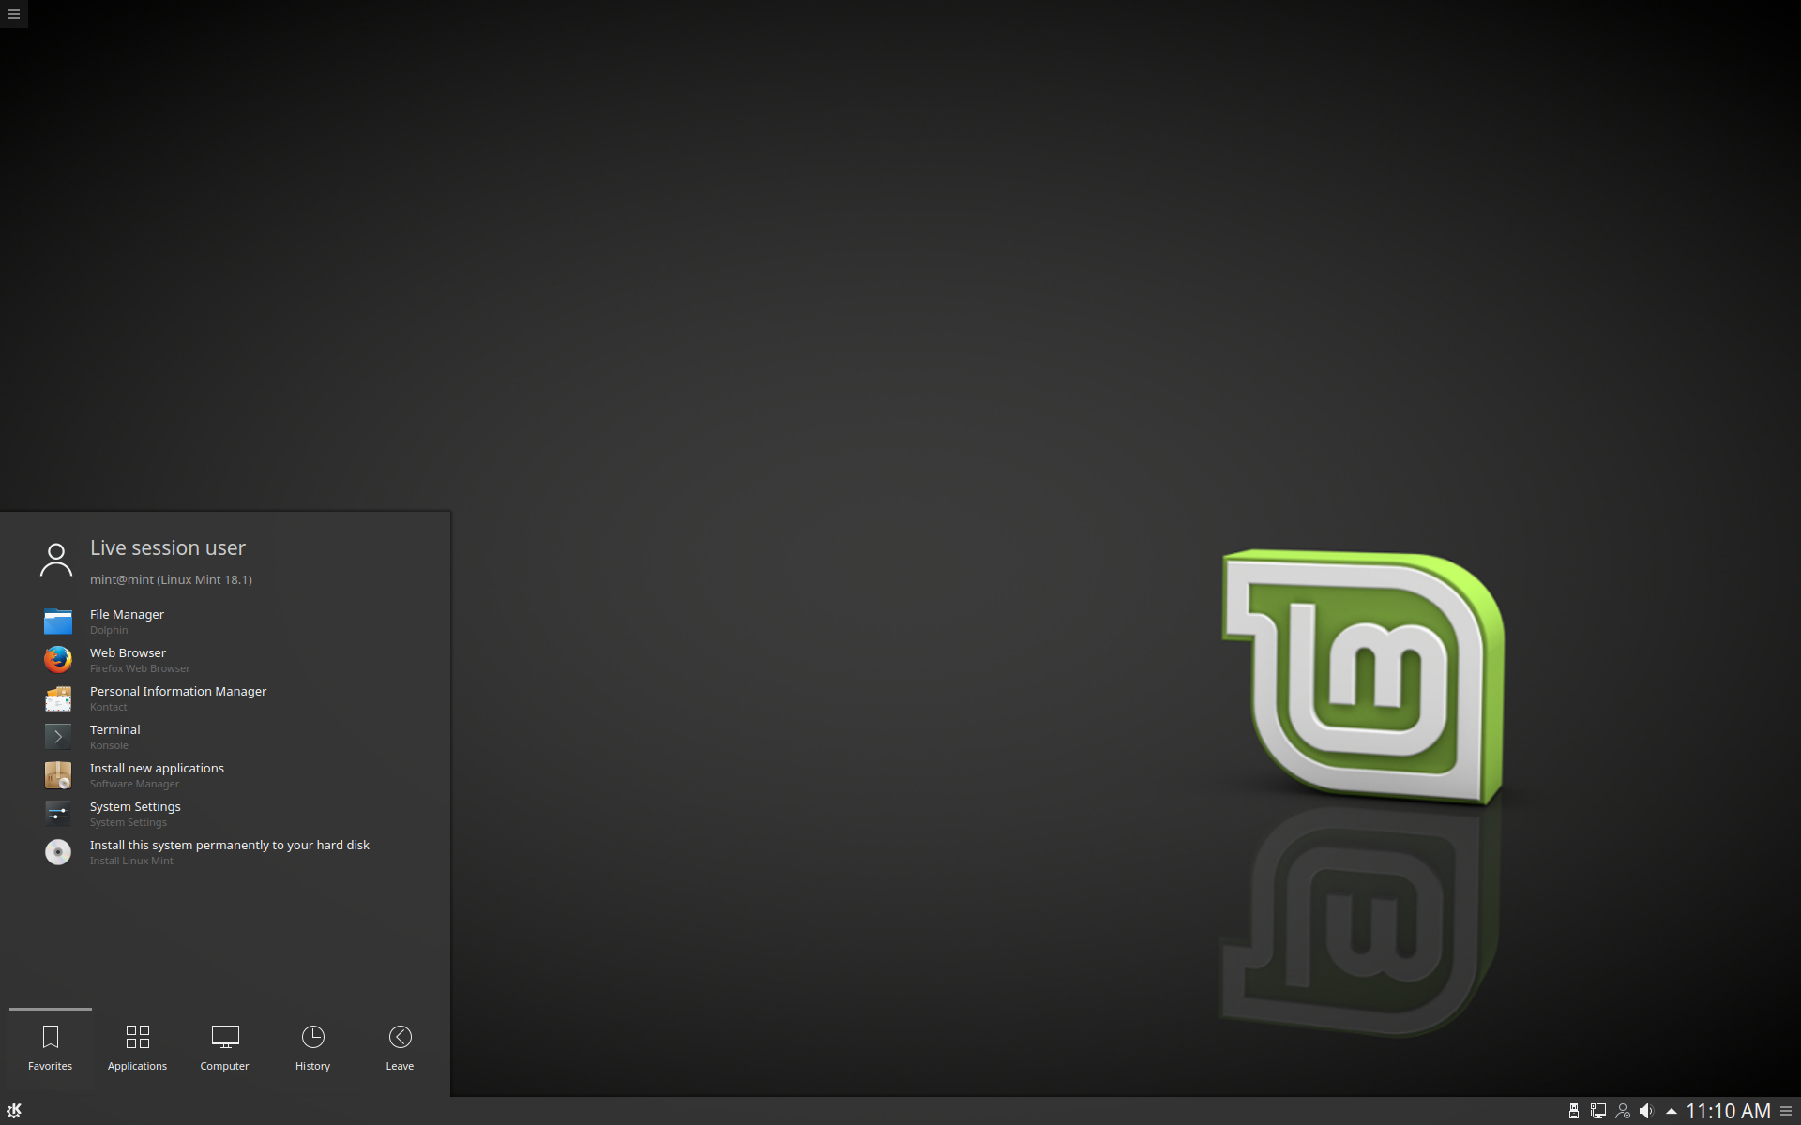
Task: Select History section in start menu
Action: tap(311, 1046)
